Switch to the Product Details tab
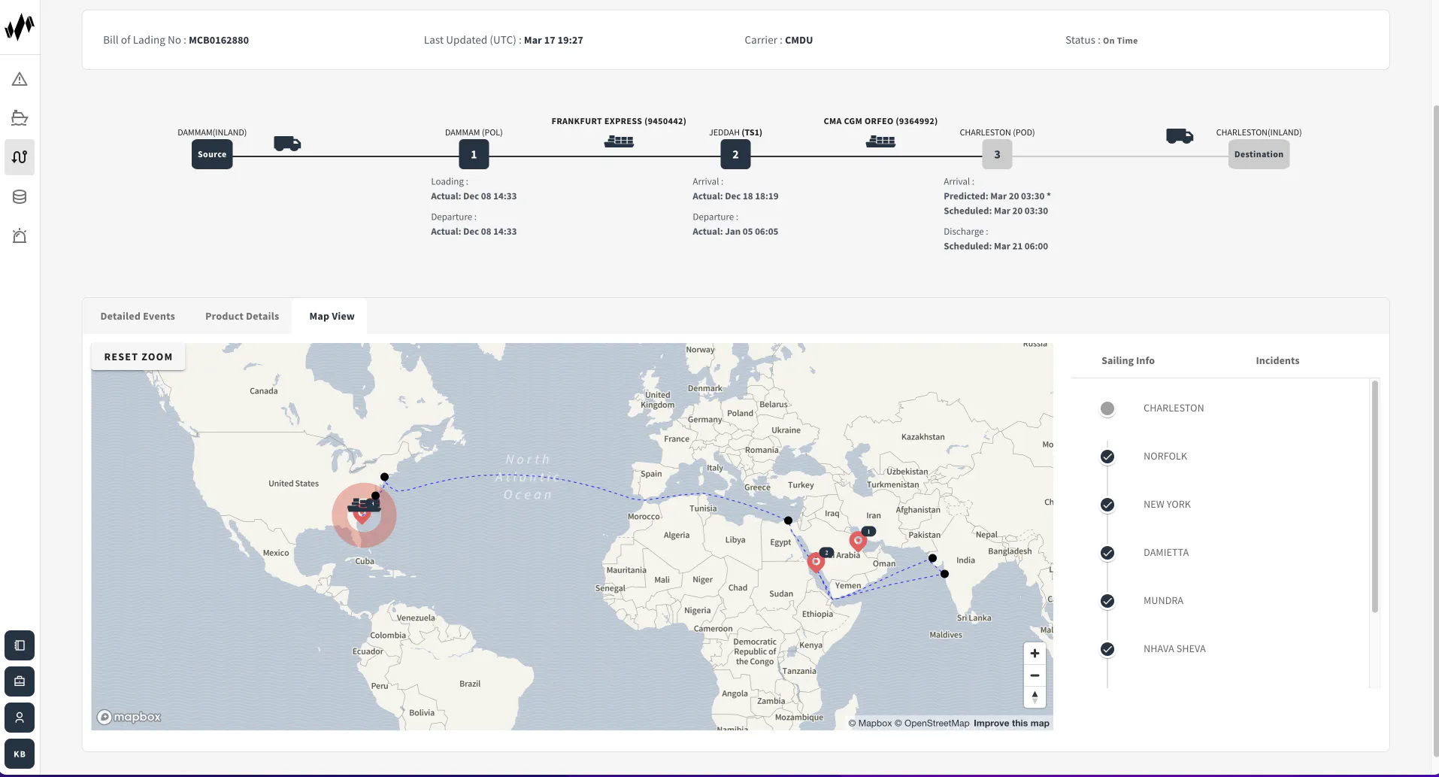The height and width of the screenshot is (777, 1439). click(x=242, y=317)
